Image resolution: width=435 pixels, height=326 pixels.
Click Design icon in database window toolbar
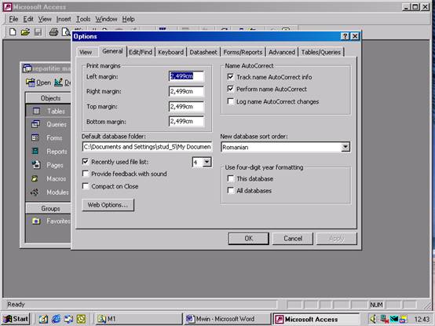pos(58,82)
